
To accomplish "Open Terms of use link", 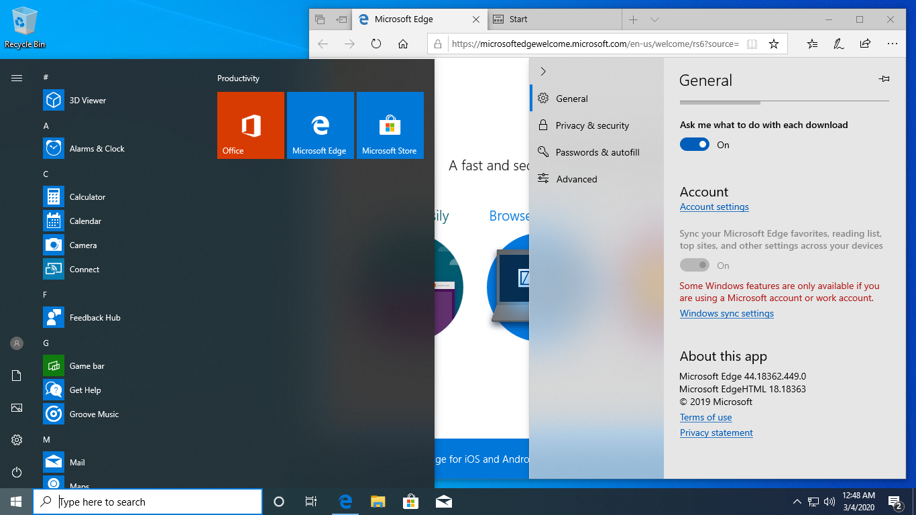I will tap(705, 418).
